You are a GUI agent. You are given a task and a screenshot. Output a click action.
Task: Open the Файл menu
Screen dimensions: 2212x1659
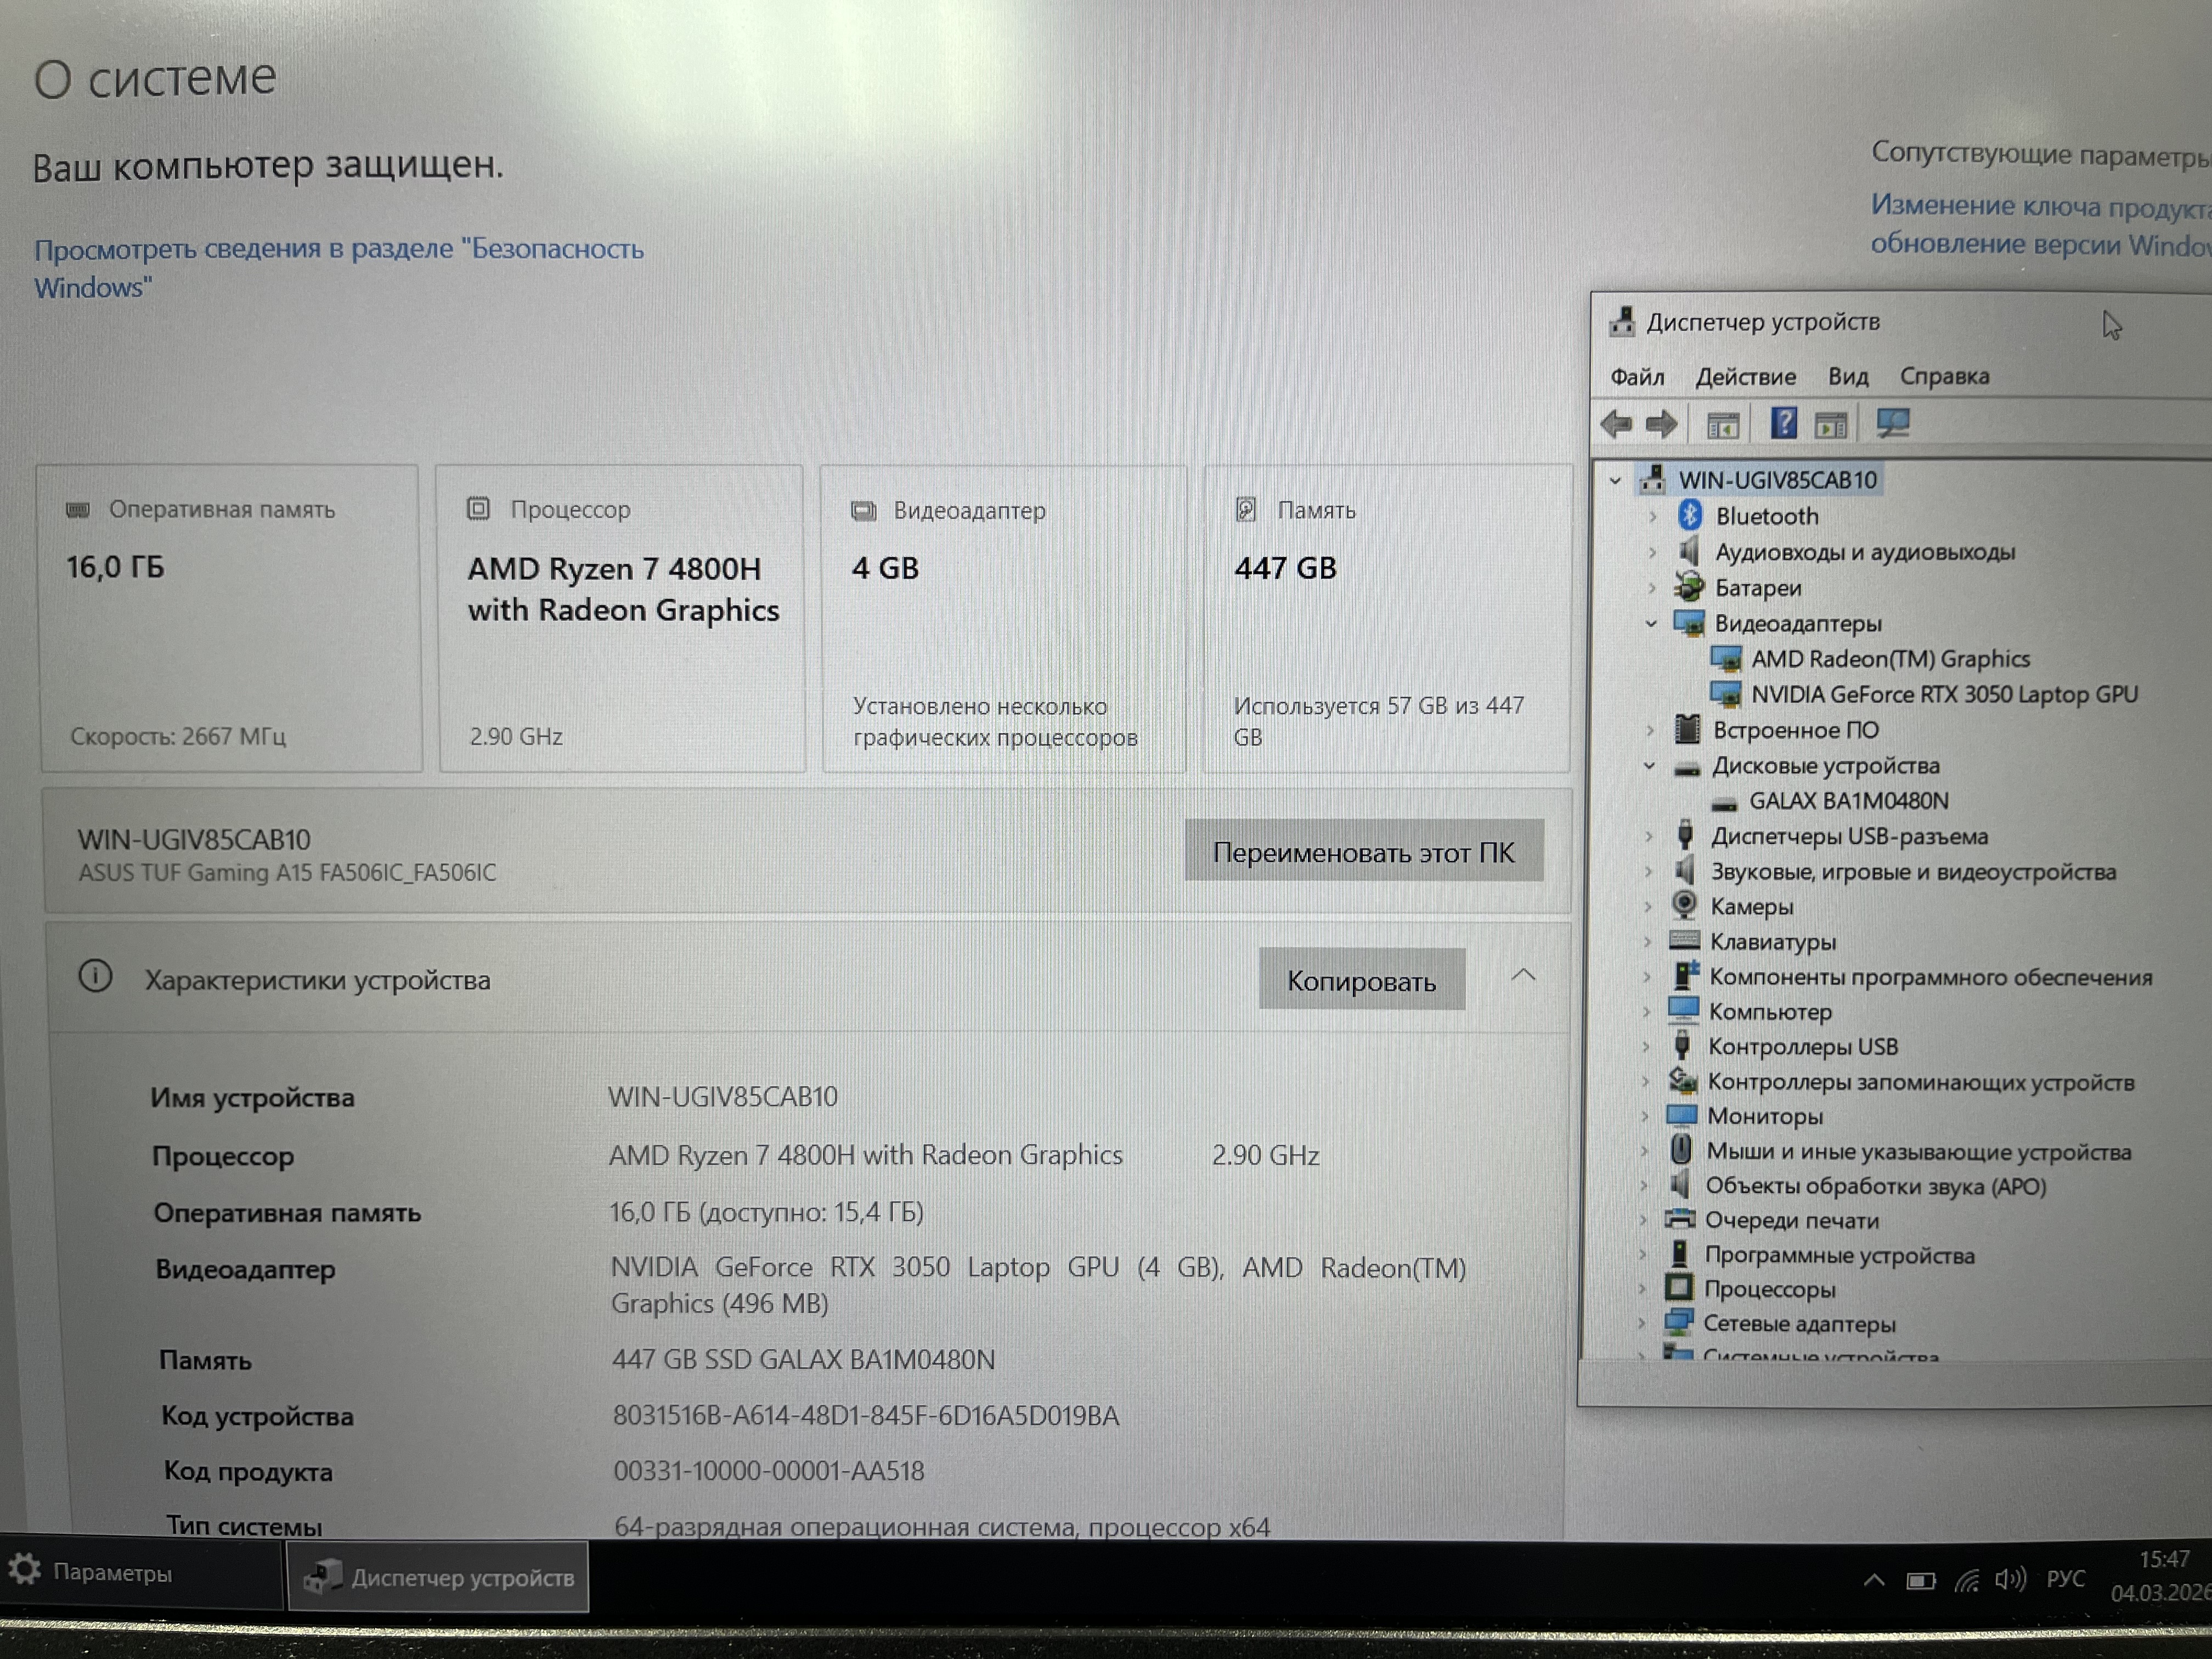(x=1637, y=377)
